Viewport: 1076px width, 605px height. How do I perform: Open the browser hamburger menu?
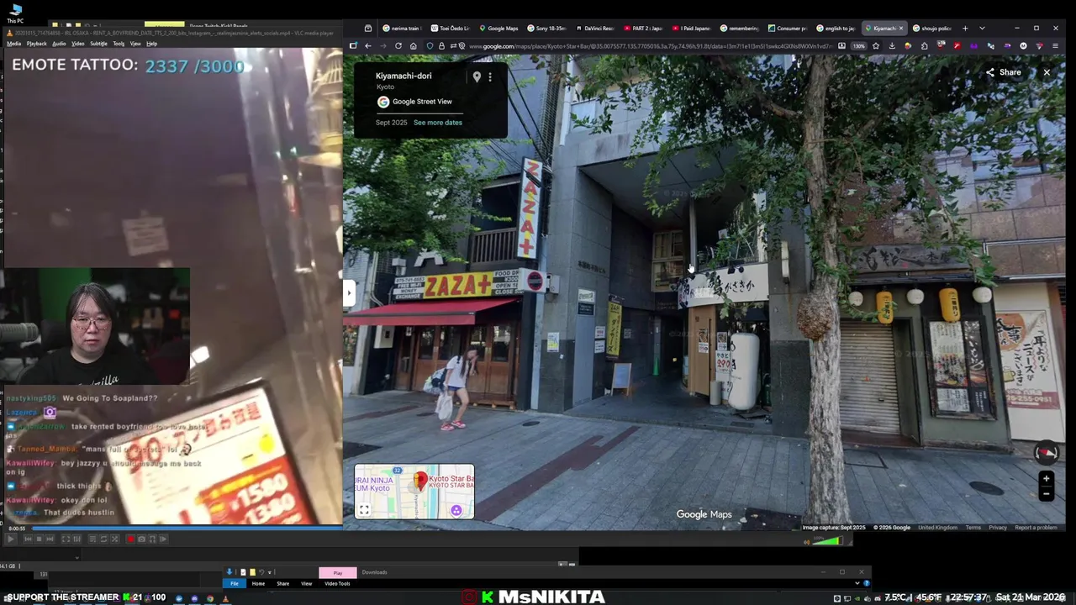pos(1056,45)
